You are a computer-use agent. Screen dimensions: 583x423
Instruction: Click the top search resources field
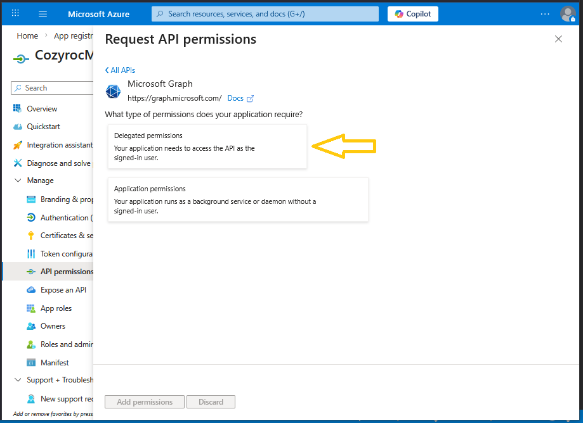click(x=265, y=14)
